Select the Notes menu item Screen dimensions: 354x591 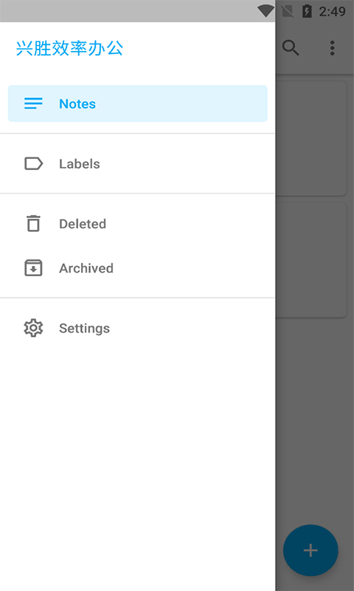pos(138,103)
